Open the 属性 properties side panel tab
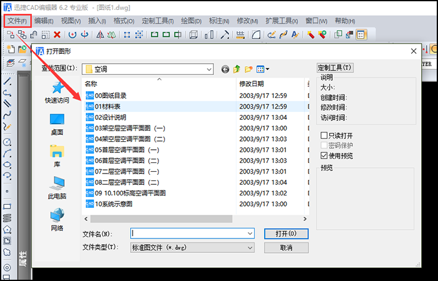 coord(24,259)
